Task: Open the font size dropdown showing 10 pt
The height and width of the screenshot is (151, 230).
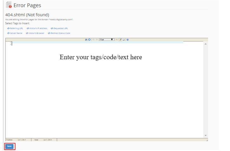Action: coord(107,40)
